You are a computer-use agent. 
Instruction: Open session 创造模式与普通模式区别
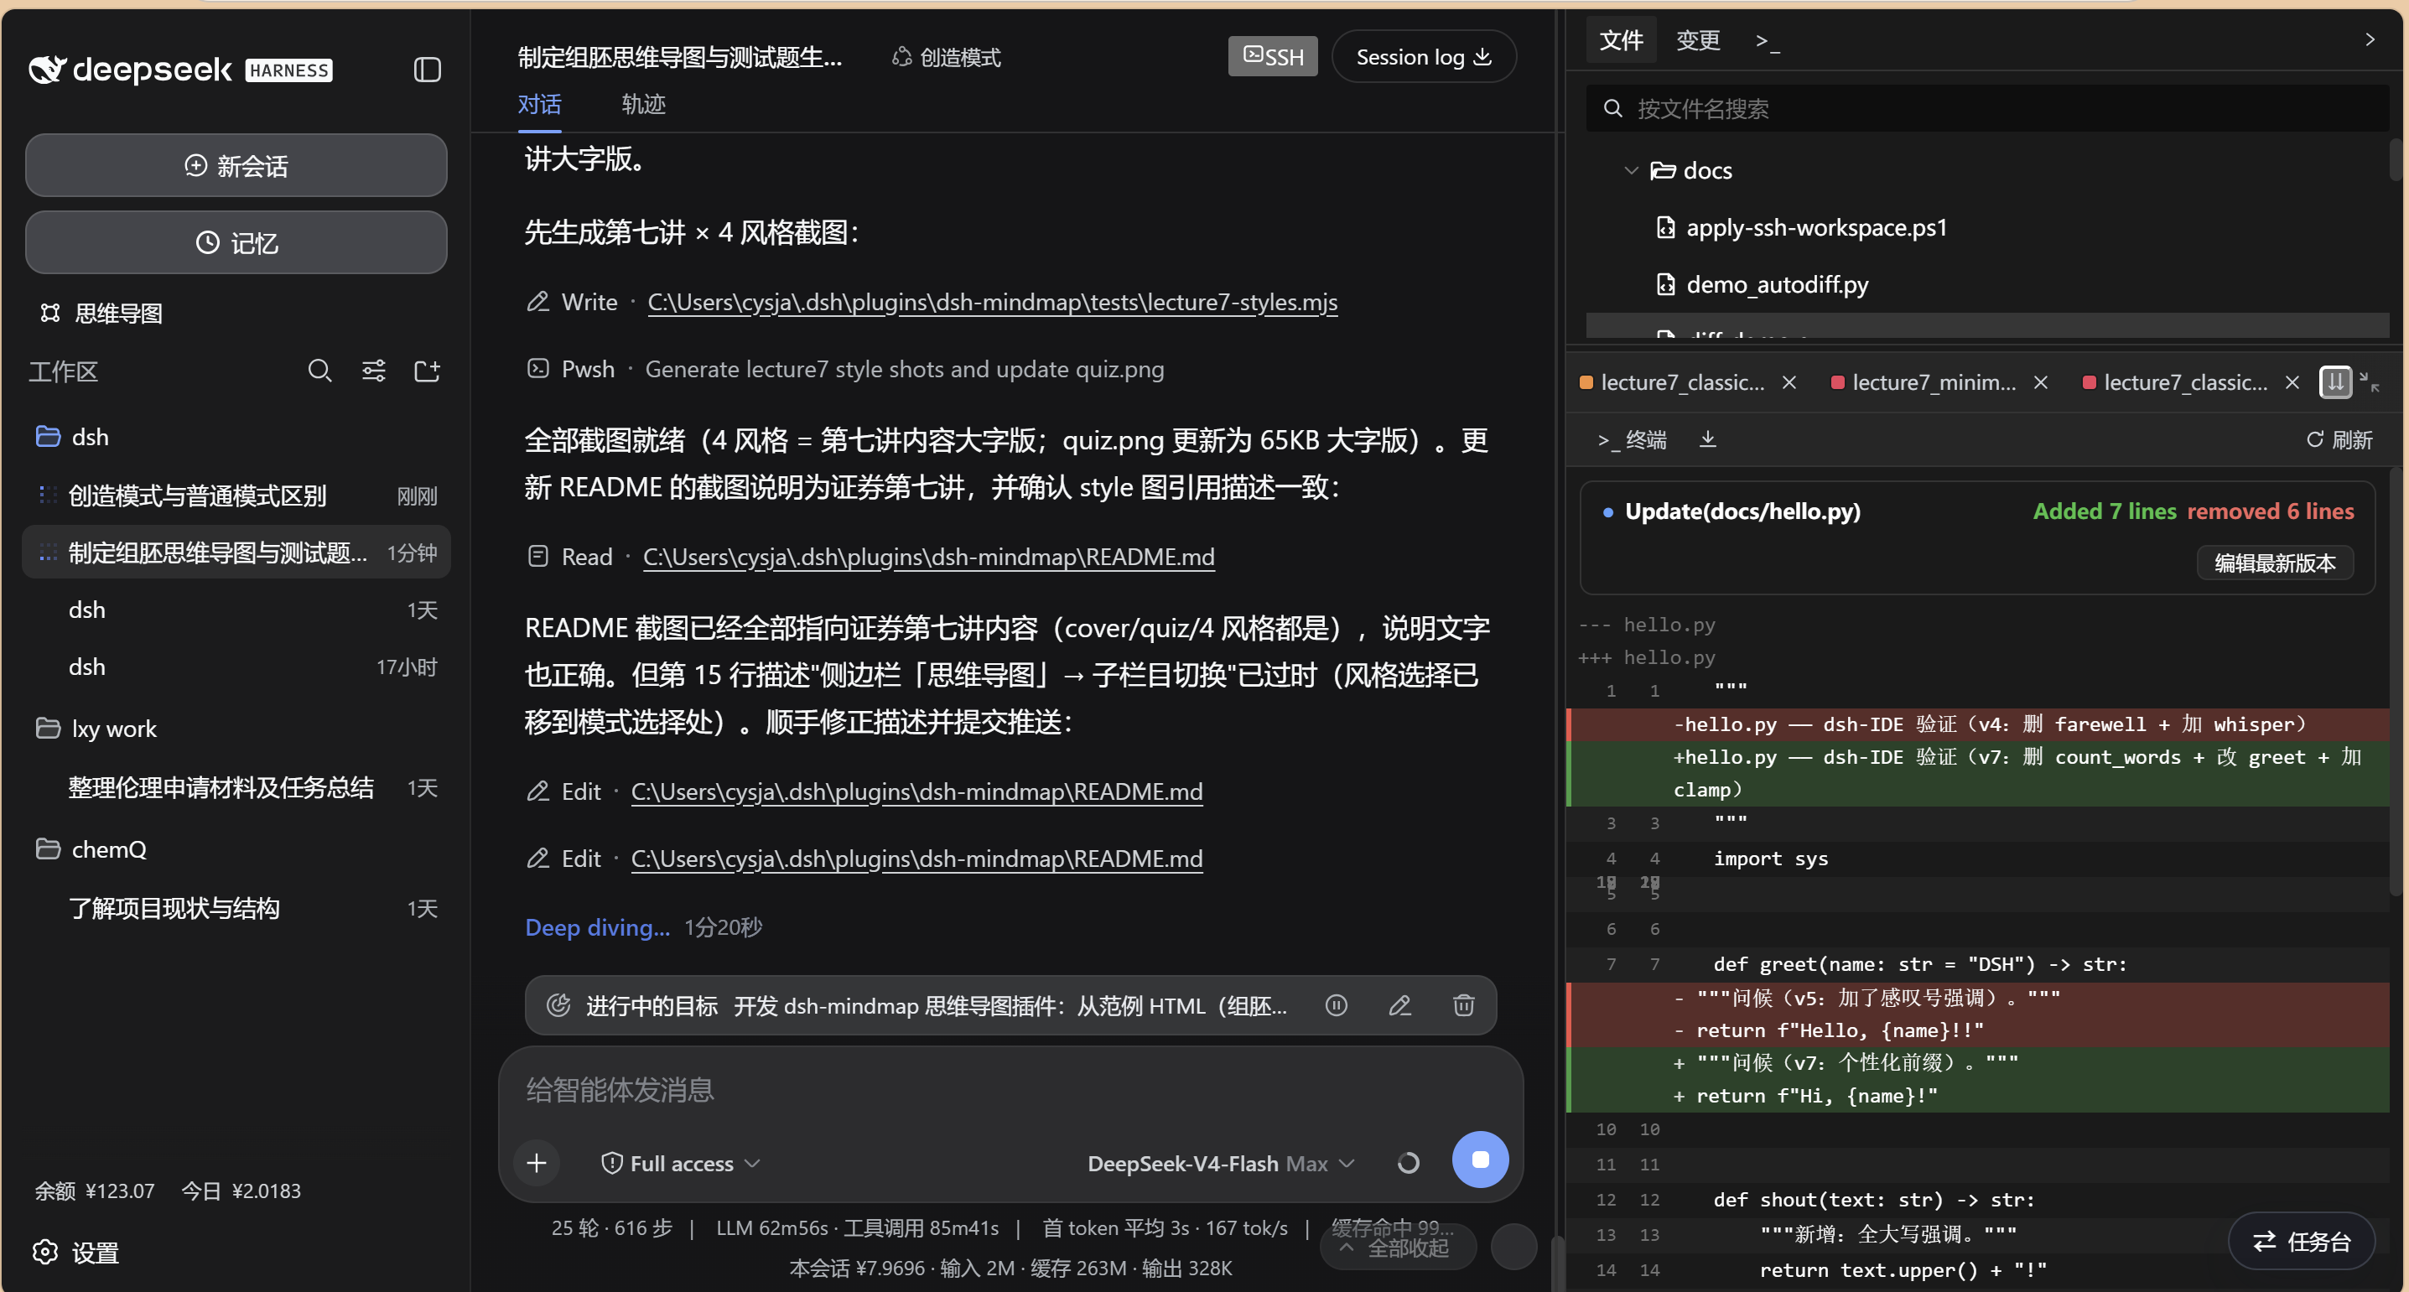236,496
